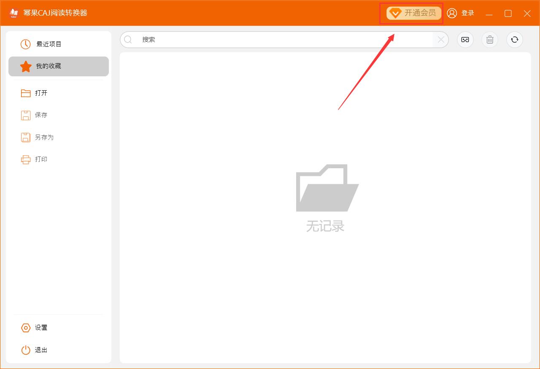The image size is (540, 369).
Task: Click the 登录 login button
Action: click(468, 13)
